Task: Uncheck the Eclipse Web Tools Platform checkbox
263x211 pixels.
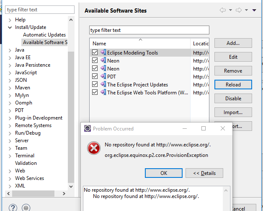Action: pos(95,92)
